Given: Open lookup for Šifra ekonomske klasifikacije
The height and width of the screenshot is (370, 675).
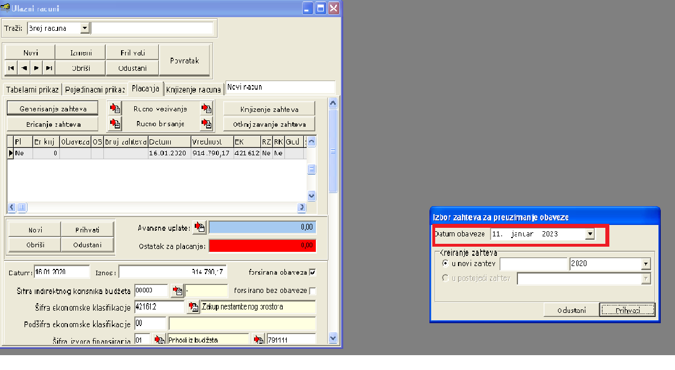Looking at the screenshot, I should pyautogui.click(x=194, y=307).
